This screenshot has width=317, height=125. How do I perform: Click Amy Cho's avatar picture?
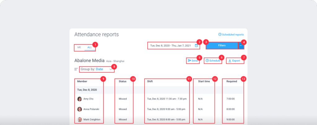pos(80,99)
